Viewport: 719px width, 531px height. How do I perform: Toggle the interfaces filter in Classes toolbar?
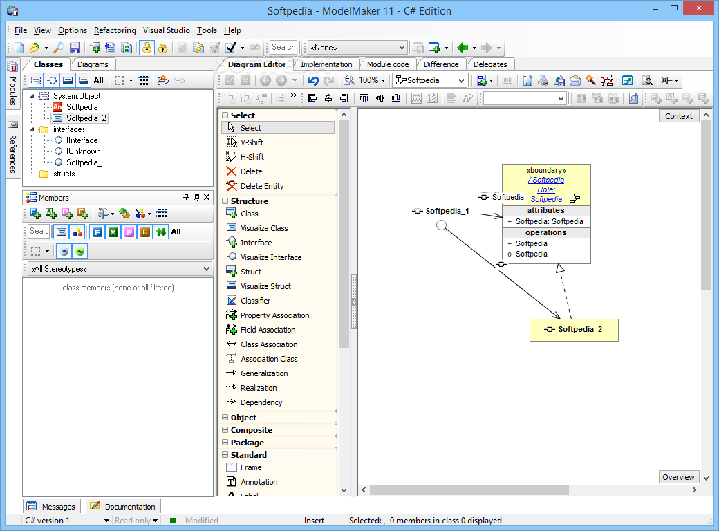(53, 81)
